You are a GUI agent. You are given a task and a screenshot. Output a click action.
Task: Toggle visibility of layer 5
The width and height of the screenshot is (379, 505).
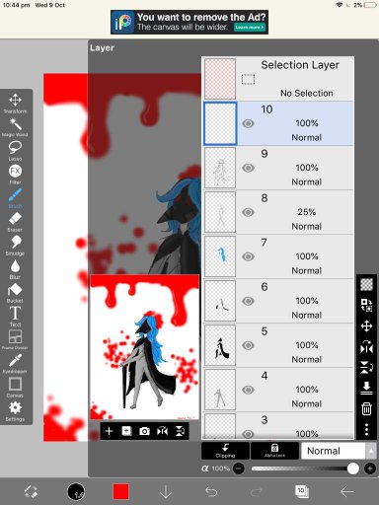pos(249,345)
